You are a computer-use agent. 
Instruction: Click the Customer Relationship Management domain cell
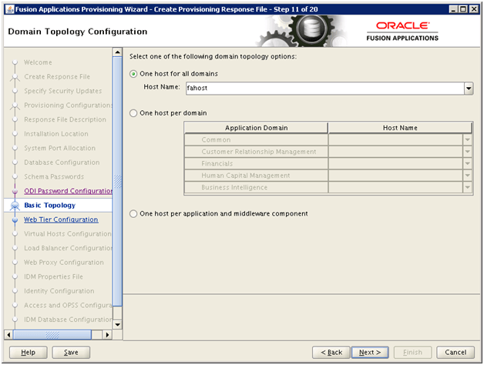(x=256, y=152)
